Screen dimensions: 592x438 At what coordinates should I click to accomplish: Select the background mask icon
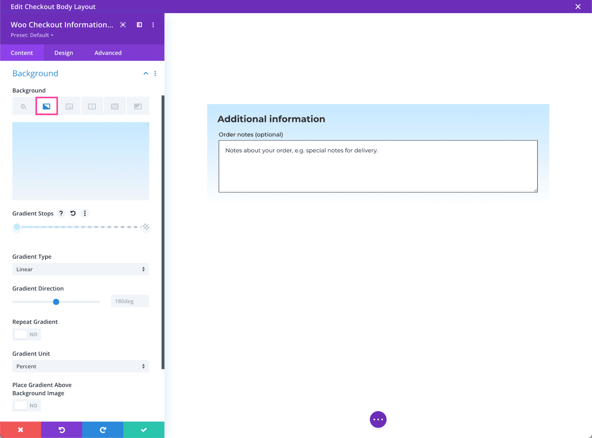point(138,106)
